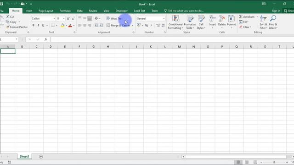
Task: Open the Calibri font name dropdown
Action: pos(54,18)
